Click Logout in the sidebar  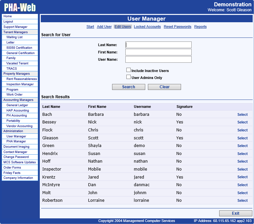coord(20,22)
